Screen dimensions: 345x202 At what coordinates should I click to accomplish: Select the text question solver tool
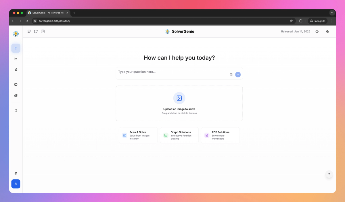tap(16, 48)
